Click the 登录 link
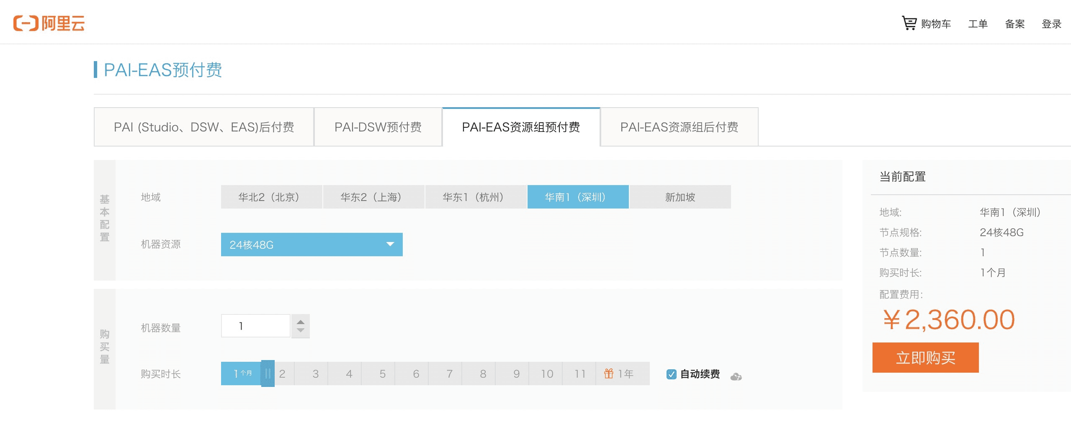1071x443 pixels. click(x=1051, y=24)
